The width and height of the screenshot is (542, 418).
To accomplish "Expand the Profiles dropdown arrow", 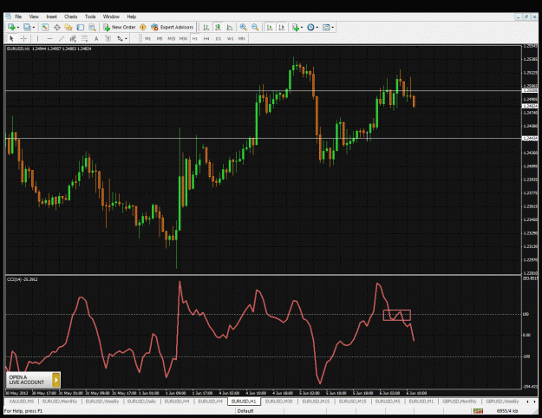I will pyautogui.click(x=34, y=27).
